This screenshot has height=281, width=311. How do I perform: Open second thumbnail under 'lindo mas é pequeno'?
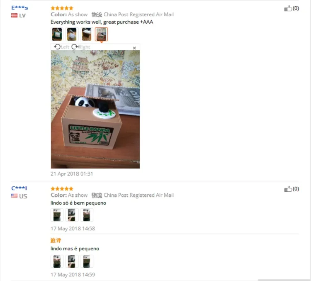pyautogui.click(x=72, y=261)
